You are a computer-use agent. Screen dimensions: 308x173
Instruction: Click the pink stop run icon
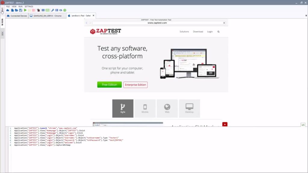tap(34, 10)
